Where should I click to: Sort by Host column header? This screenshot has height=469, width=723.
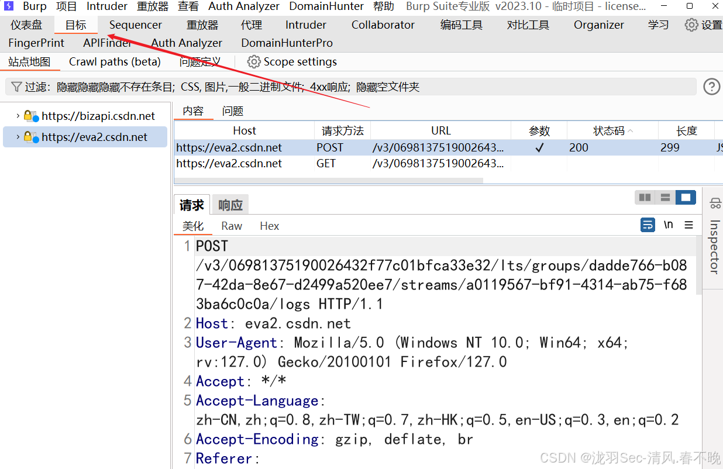tap(245, 130)
